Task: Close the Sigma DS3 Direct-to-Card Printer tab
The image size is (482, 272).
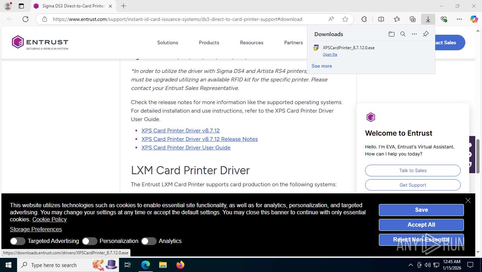Action: 110,6
